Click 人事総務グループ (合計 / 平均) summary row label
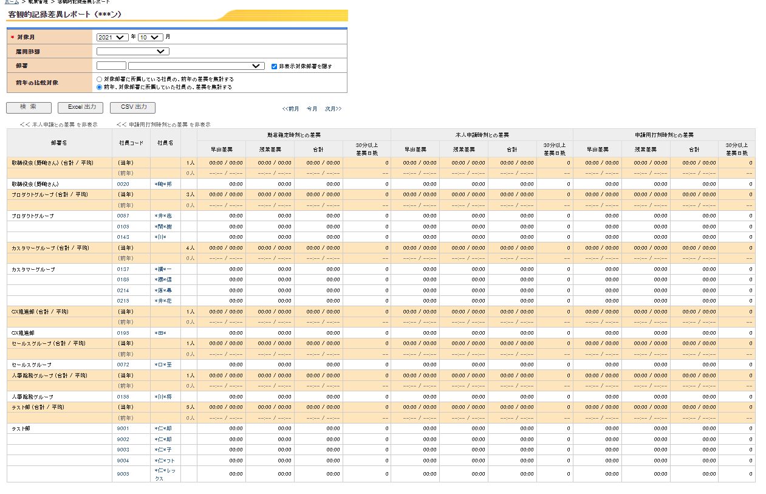 click(x=50, y=376)
